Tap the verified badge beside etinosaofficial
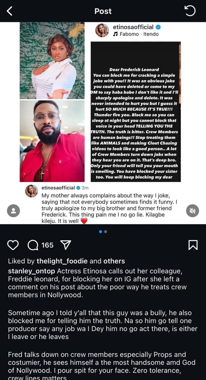 158,27
